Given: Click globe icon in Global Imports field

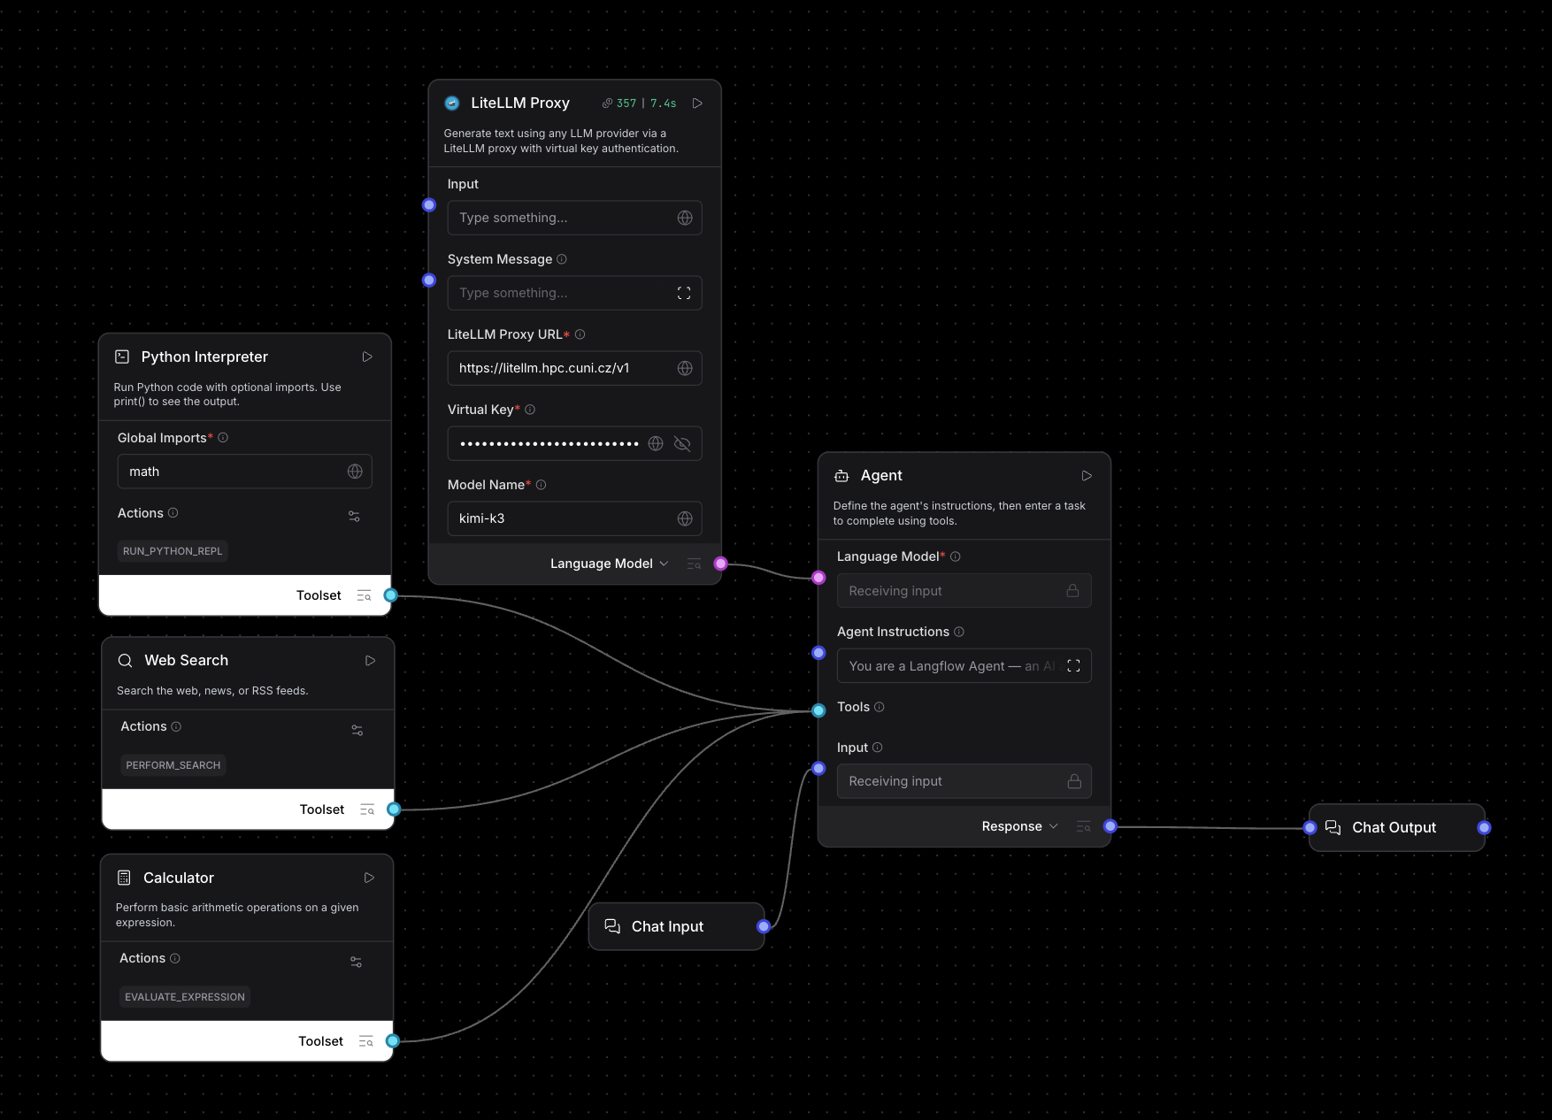Looking at the screenshot, I should [355, 472].
